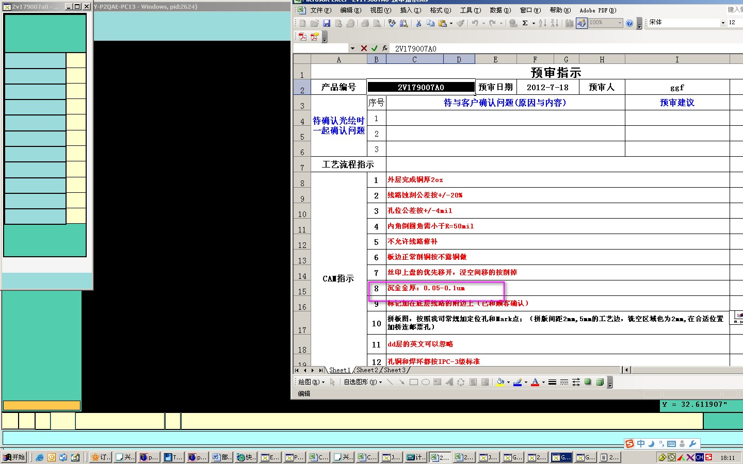Activate the Format Painter brush
Image resolution: width=743 pixels, height=464 pixels.
pyautogui.click(x=461, y=23)
